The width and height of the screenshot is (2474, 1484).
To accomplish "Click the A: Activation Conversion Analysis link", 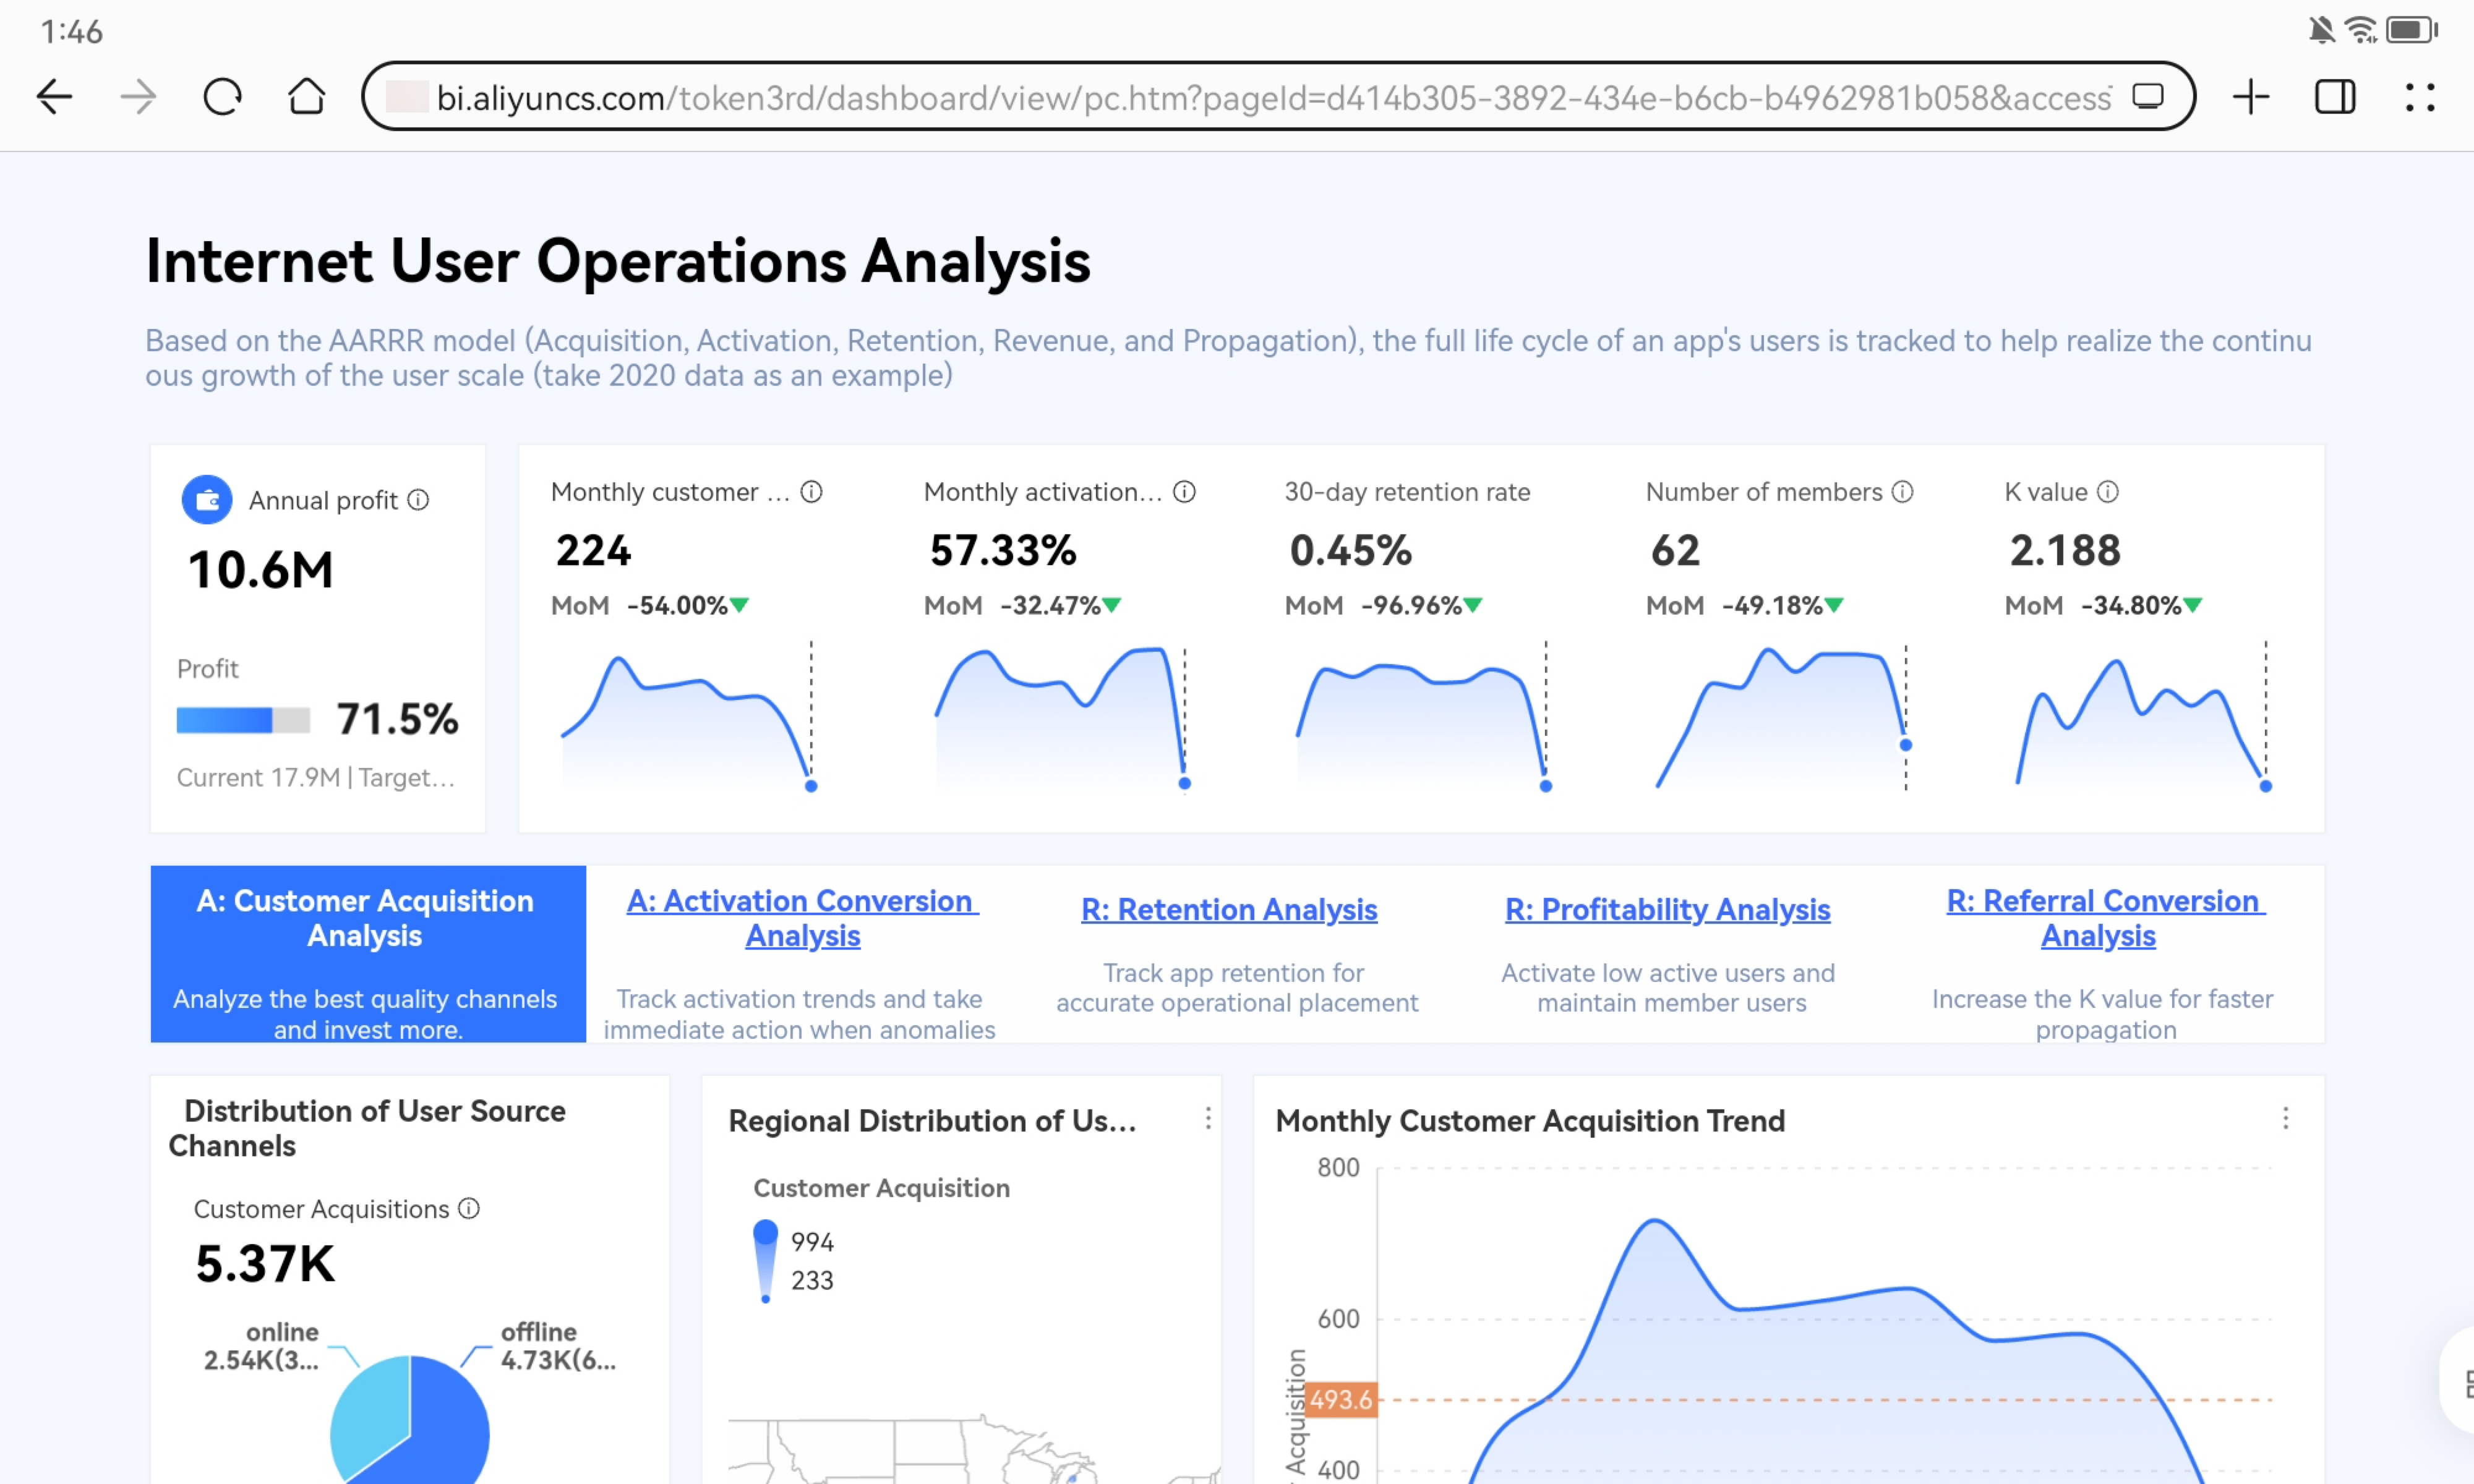I will (802, 918).
